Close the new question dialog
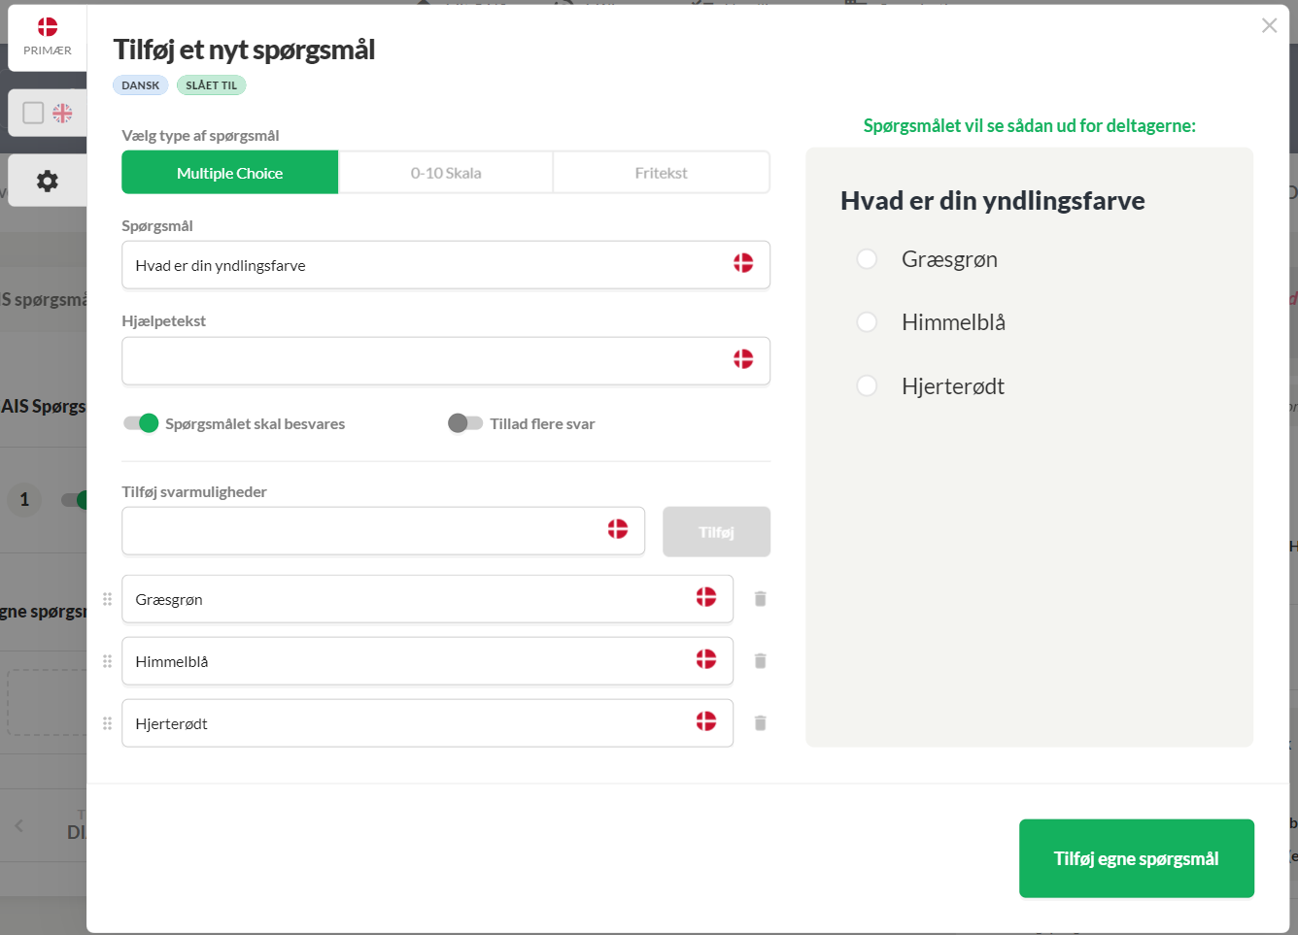This screenshot has height=935, width=1298. [x=1269, y=26]
